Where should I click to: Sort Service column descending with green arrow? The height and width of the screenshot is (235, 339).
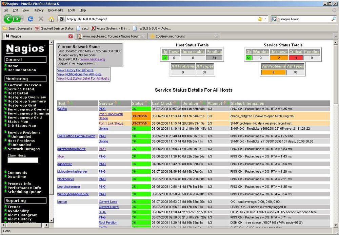pos(118,103)
